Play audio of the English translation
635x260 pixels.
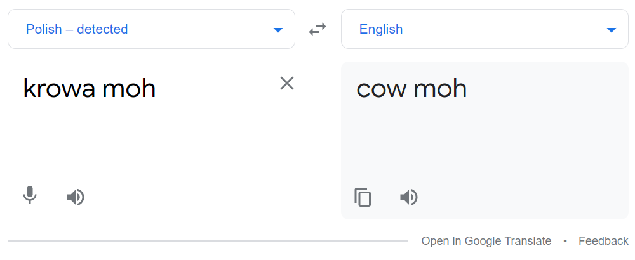[x=408, y=197]
